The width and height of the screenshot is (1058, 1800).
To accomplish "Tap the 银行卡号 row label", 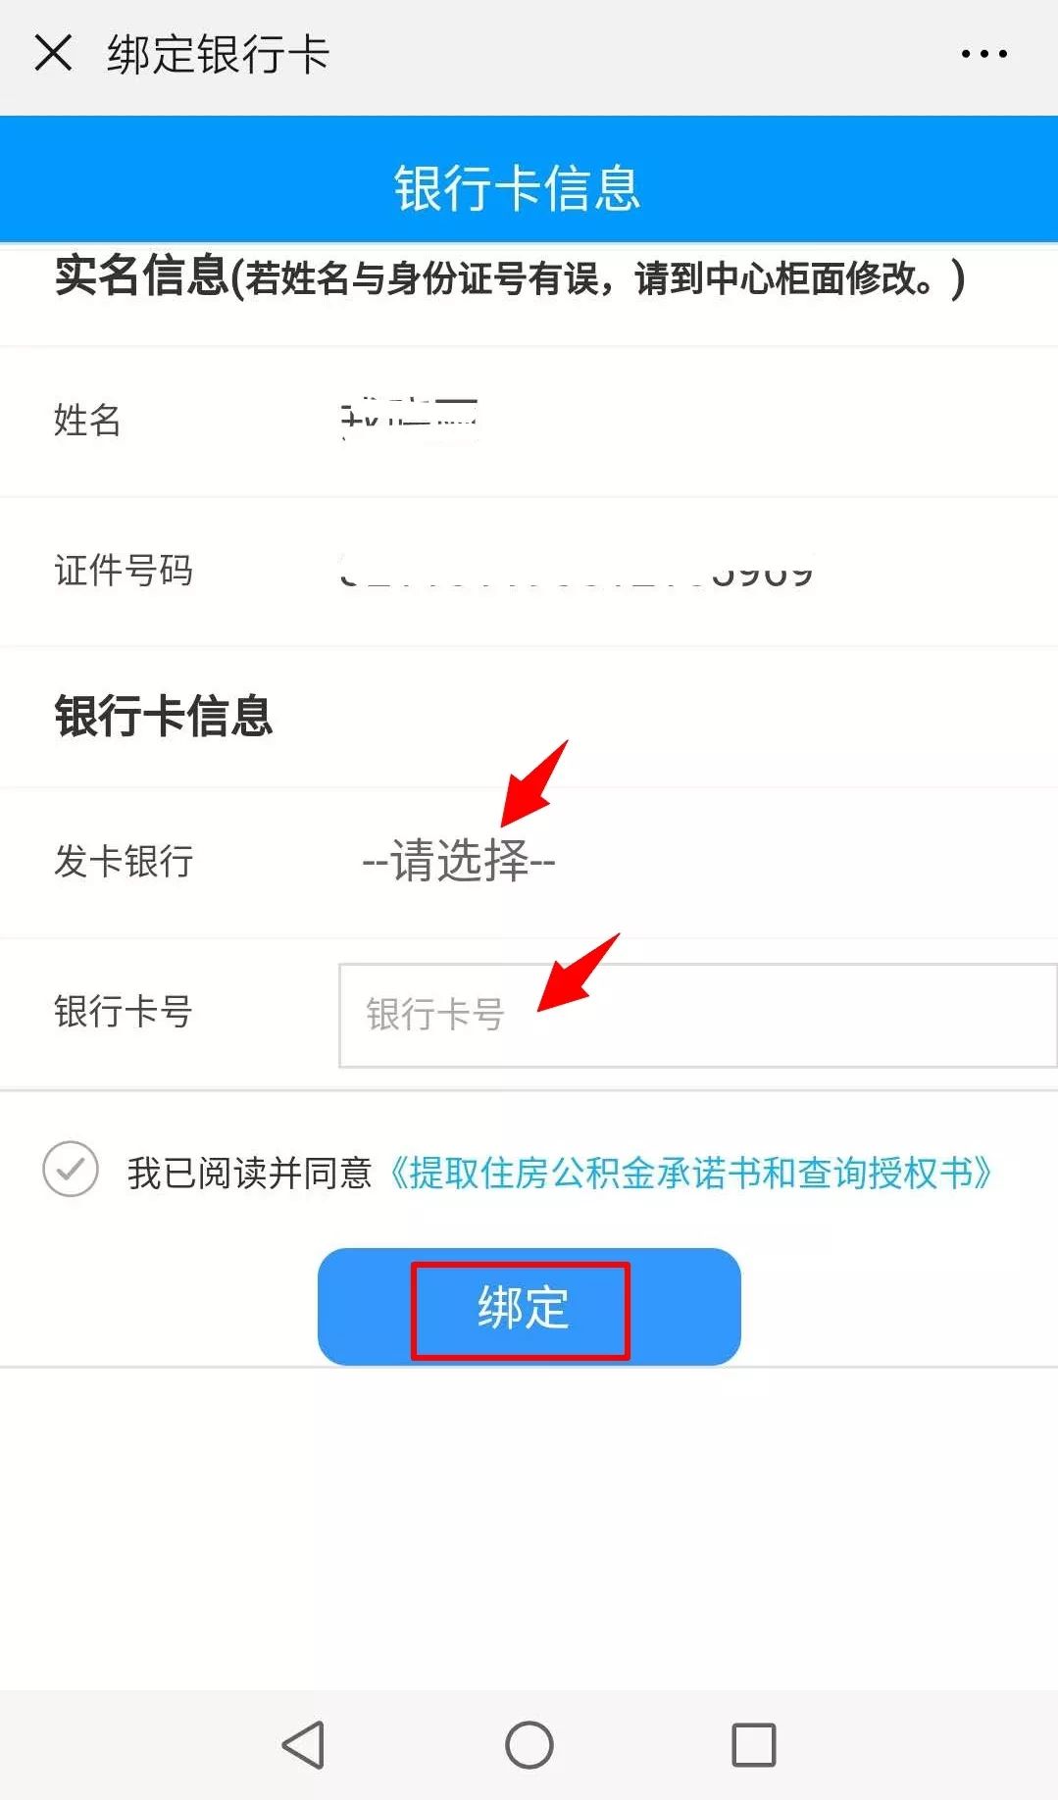I will point(124,1012).
